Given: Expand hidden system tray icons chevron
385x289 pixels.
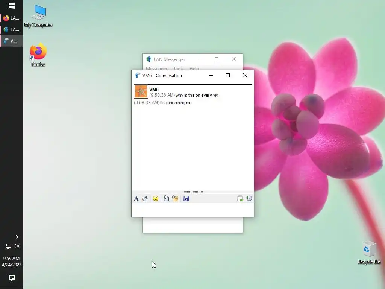Looking at the screenshot, I should [x=17, y=237].
